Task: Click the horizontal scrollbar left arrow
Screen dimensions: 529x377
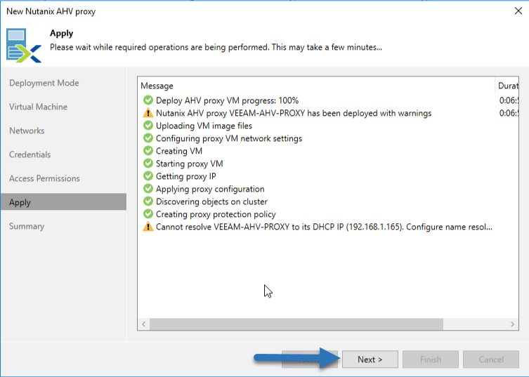Action: pyautogui.click(x=144, y=324)
